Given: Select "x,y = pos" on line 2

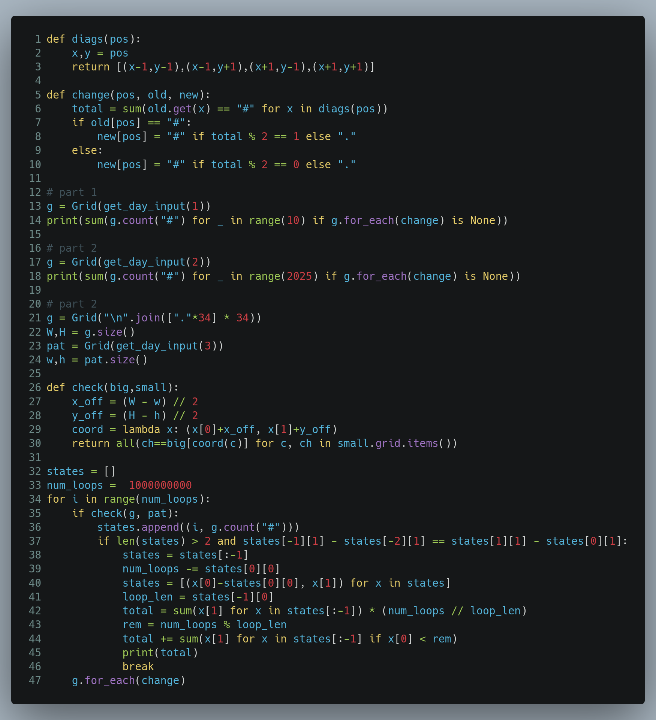Looking at the screenshot, I should (x=100, y=53).
